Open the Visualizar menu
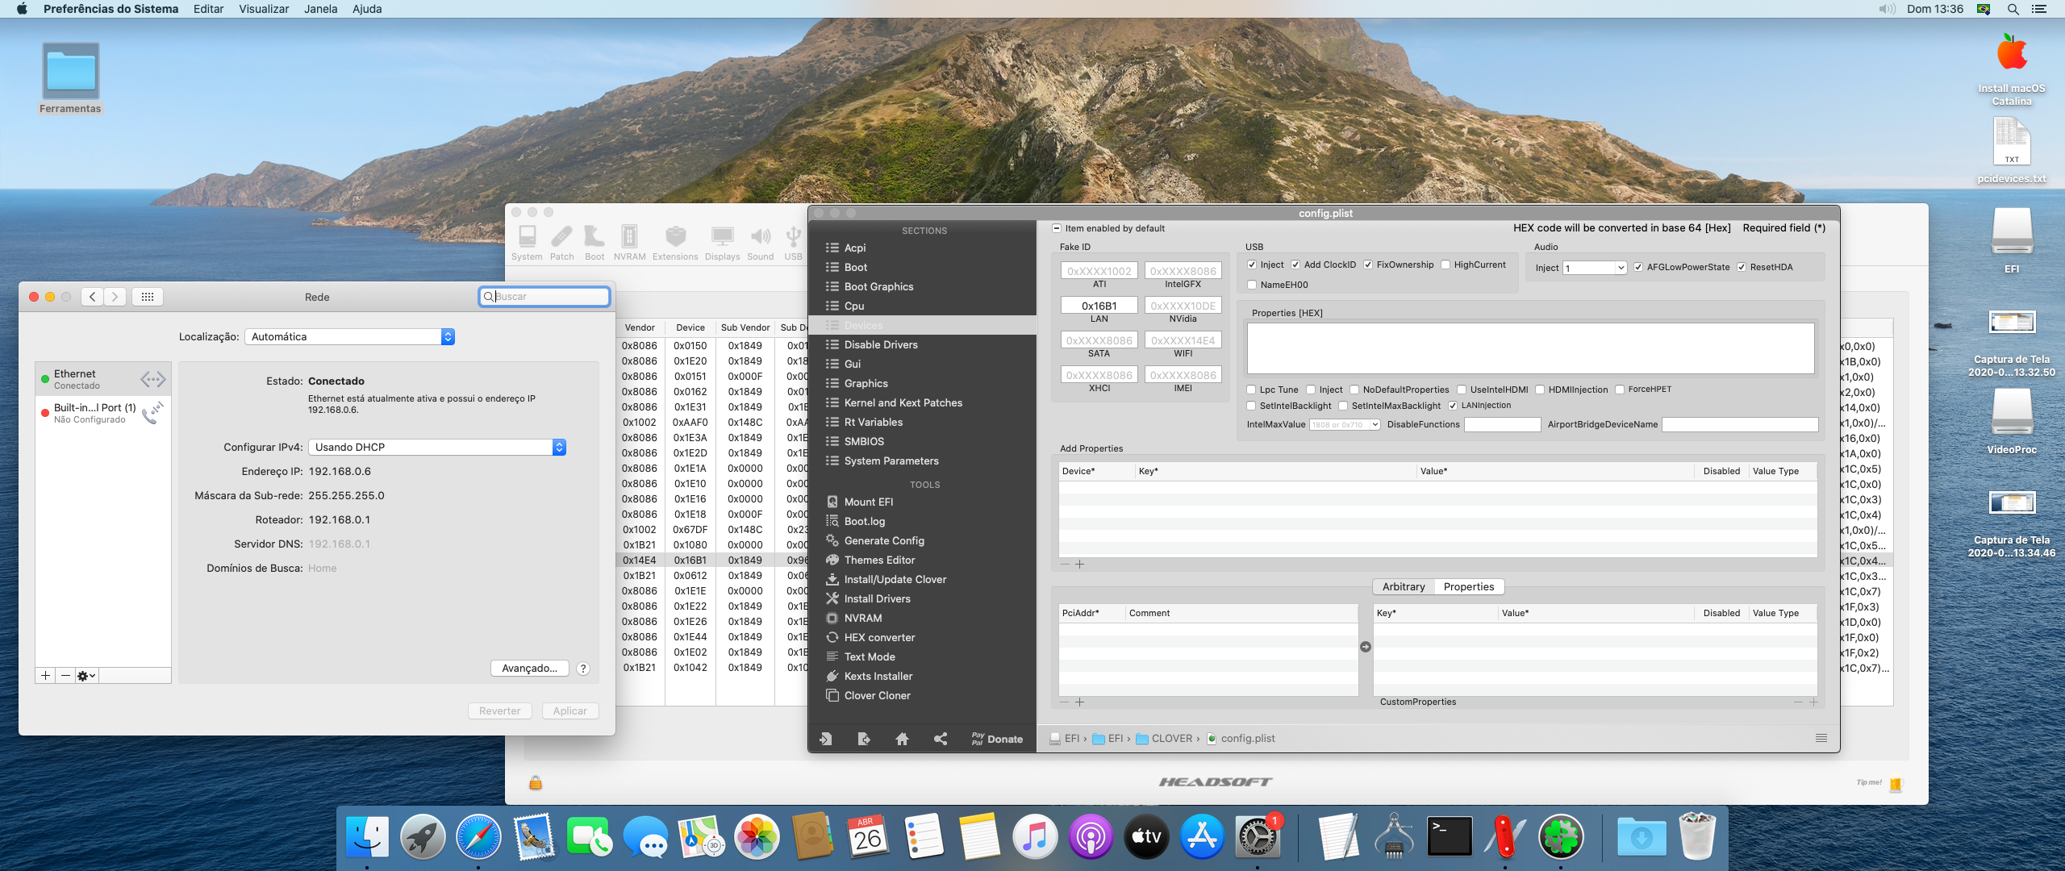2065x871 pixels. [263, 9]
